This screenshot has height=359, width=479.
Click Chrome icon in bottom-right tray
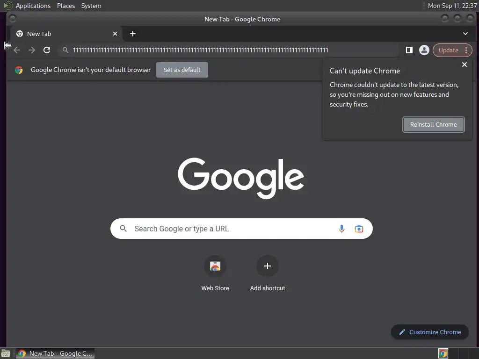(443, 353)
